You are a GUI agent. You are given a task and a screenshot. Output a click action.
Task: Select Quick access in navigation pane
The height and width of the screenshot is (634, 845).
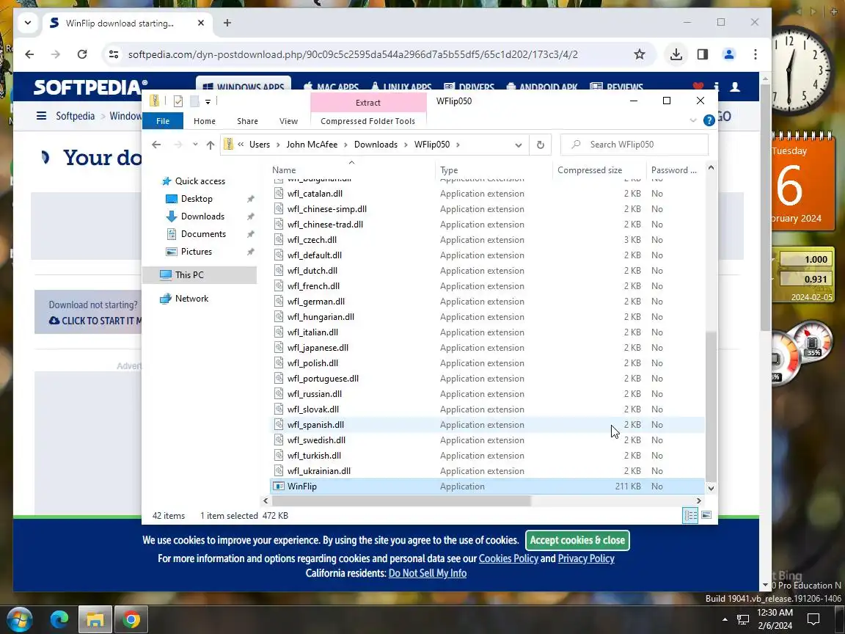(200, 181)
